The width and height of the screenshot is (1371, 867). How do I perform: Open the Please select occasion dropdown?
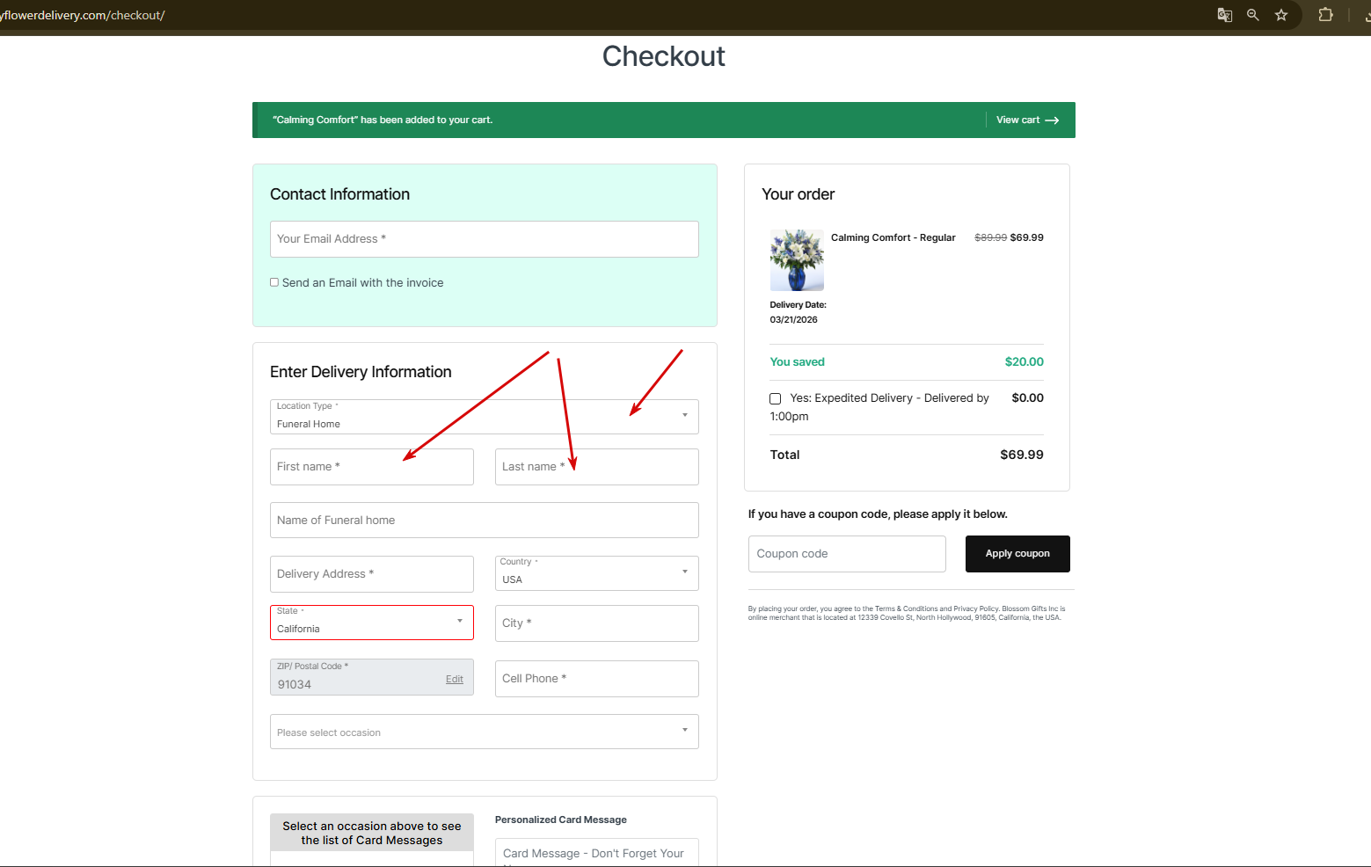(484, 732)
